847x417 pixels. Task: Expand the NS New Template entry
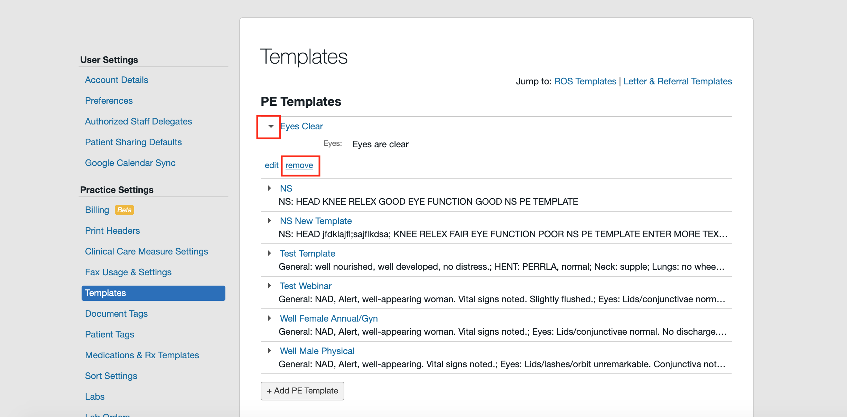click(270, 220)
